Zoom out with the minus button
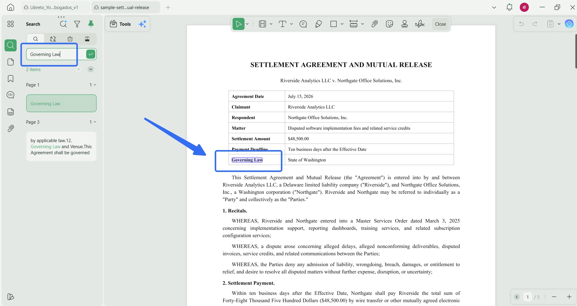This screenshot has width=577, height=306. pyautogui.click(x=554, y=297)
